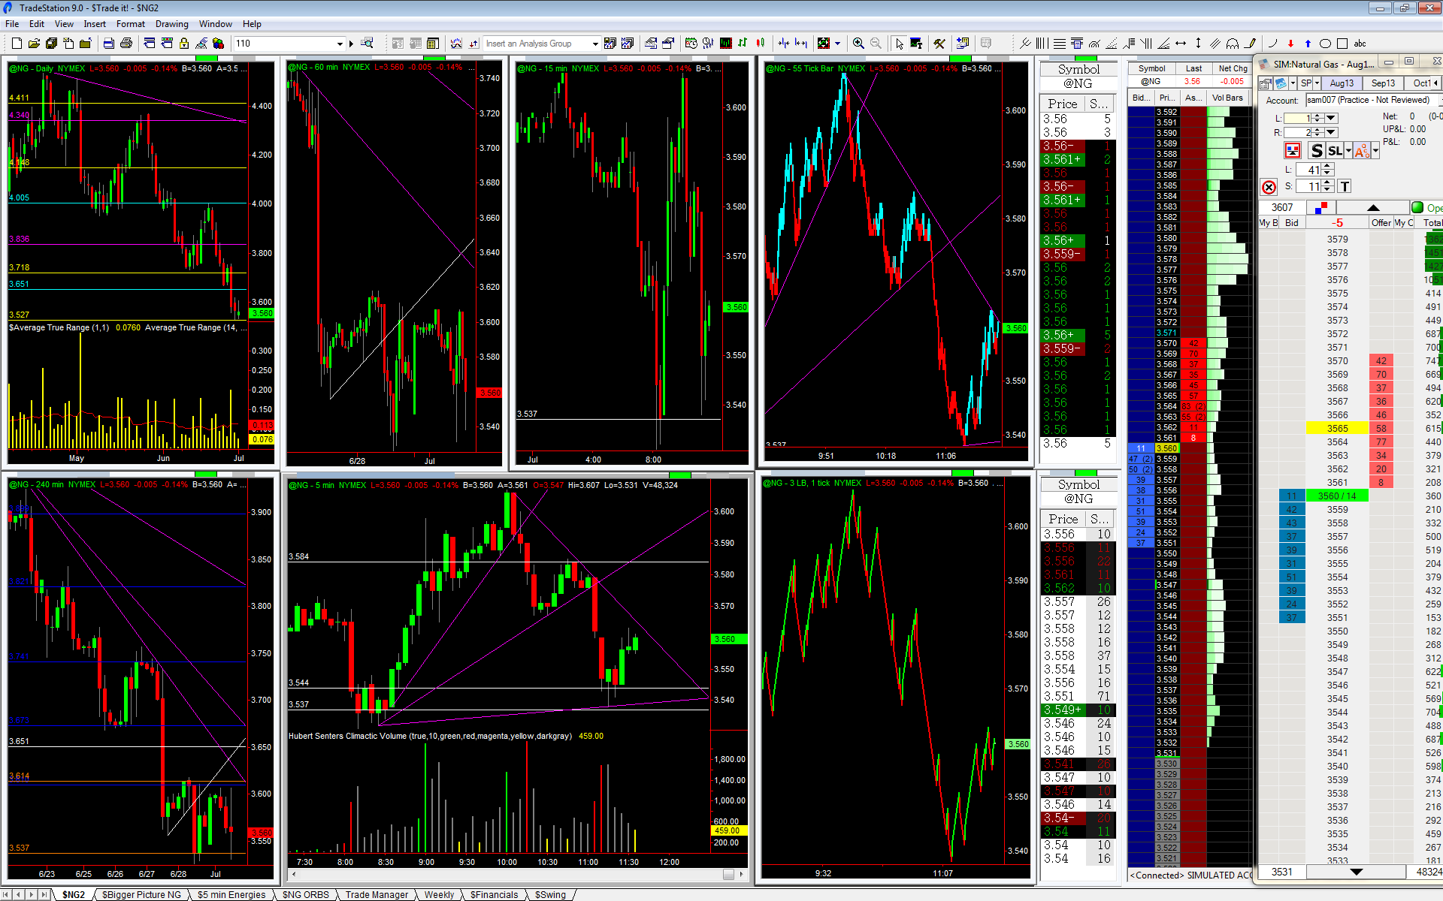Toggle the SL stop-limit button in Matrix

tap(1335, 150)
